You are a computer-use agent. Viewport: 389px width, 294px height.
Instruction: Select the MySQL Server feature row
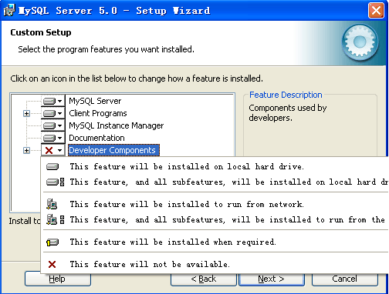95,101
